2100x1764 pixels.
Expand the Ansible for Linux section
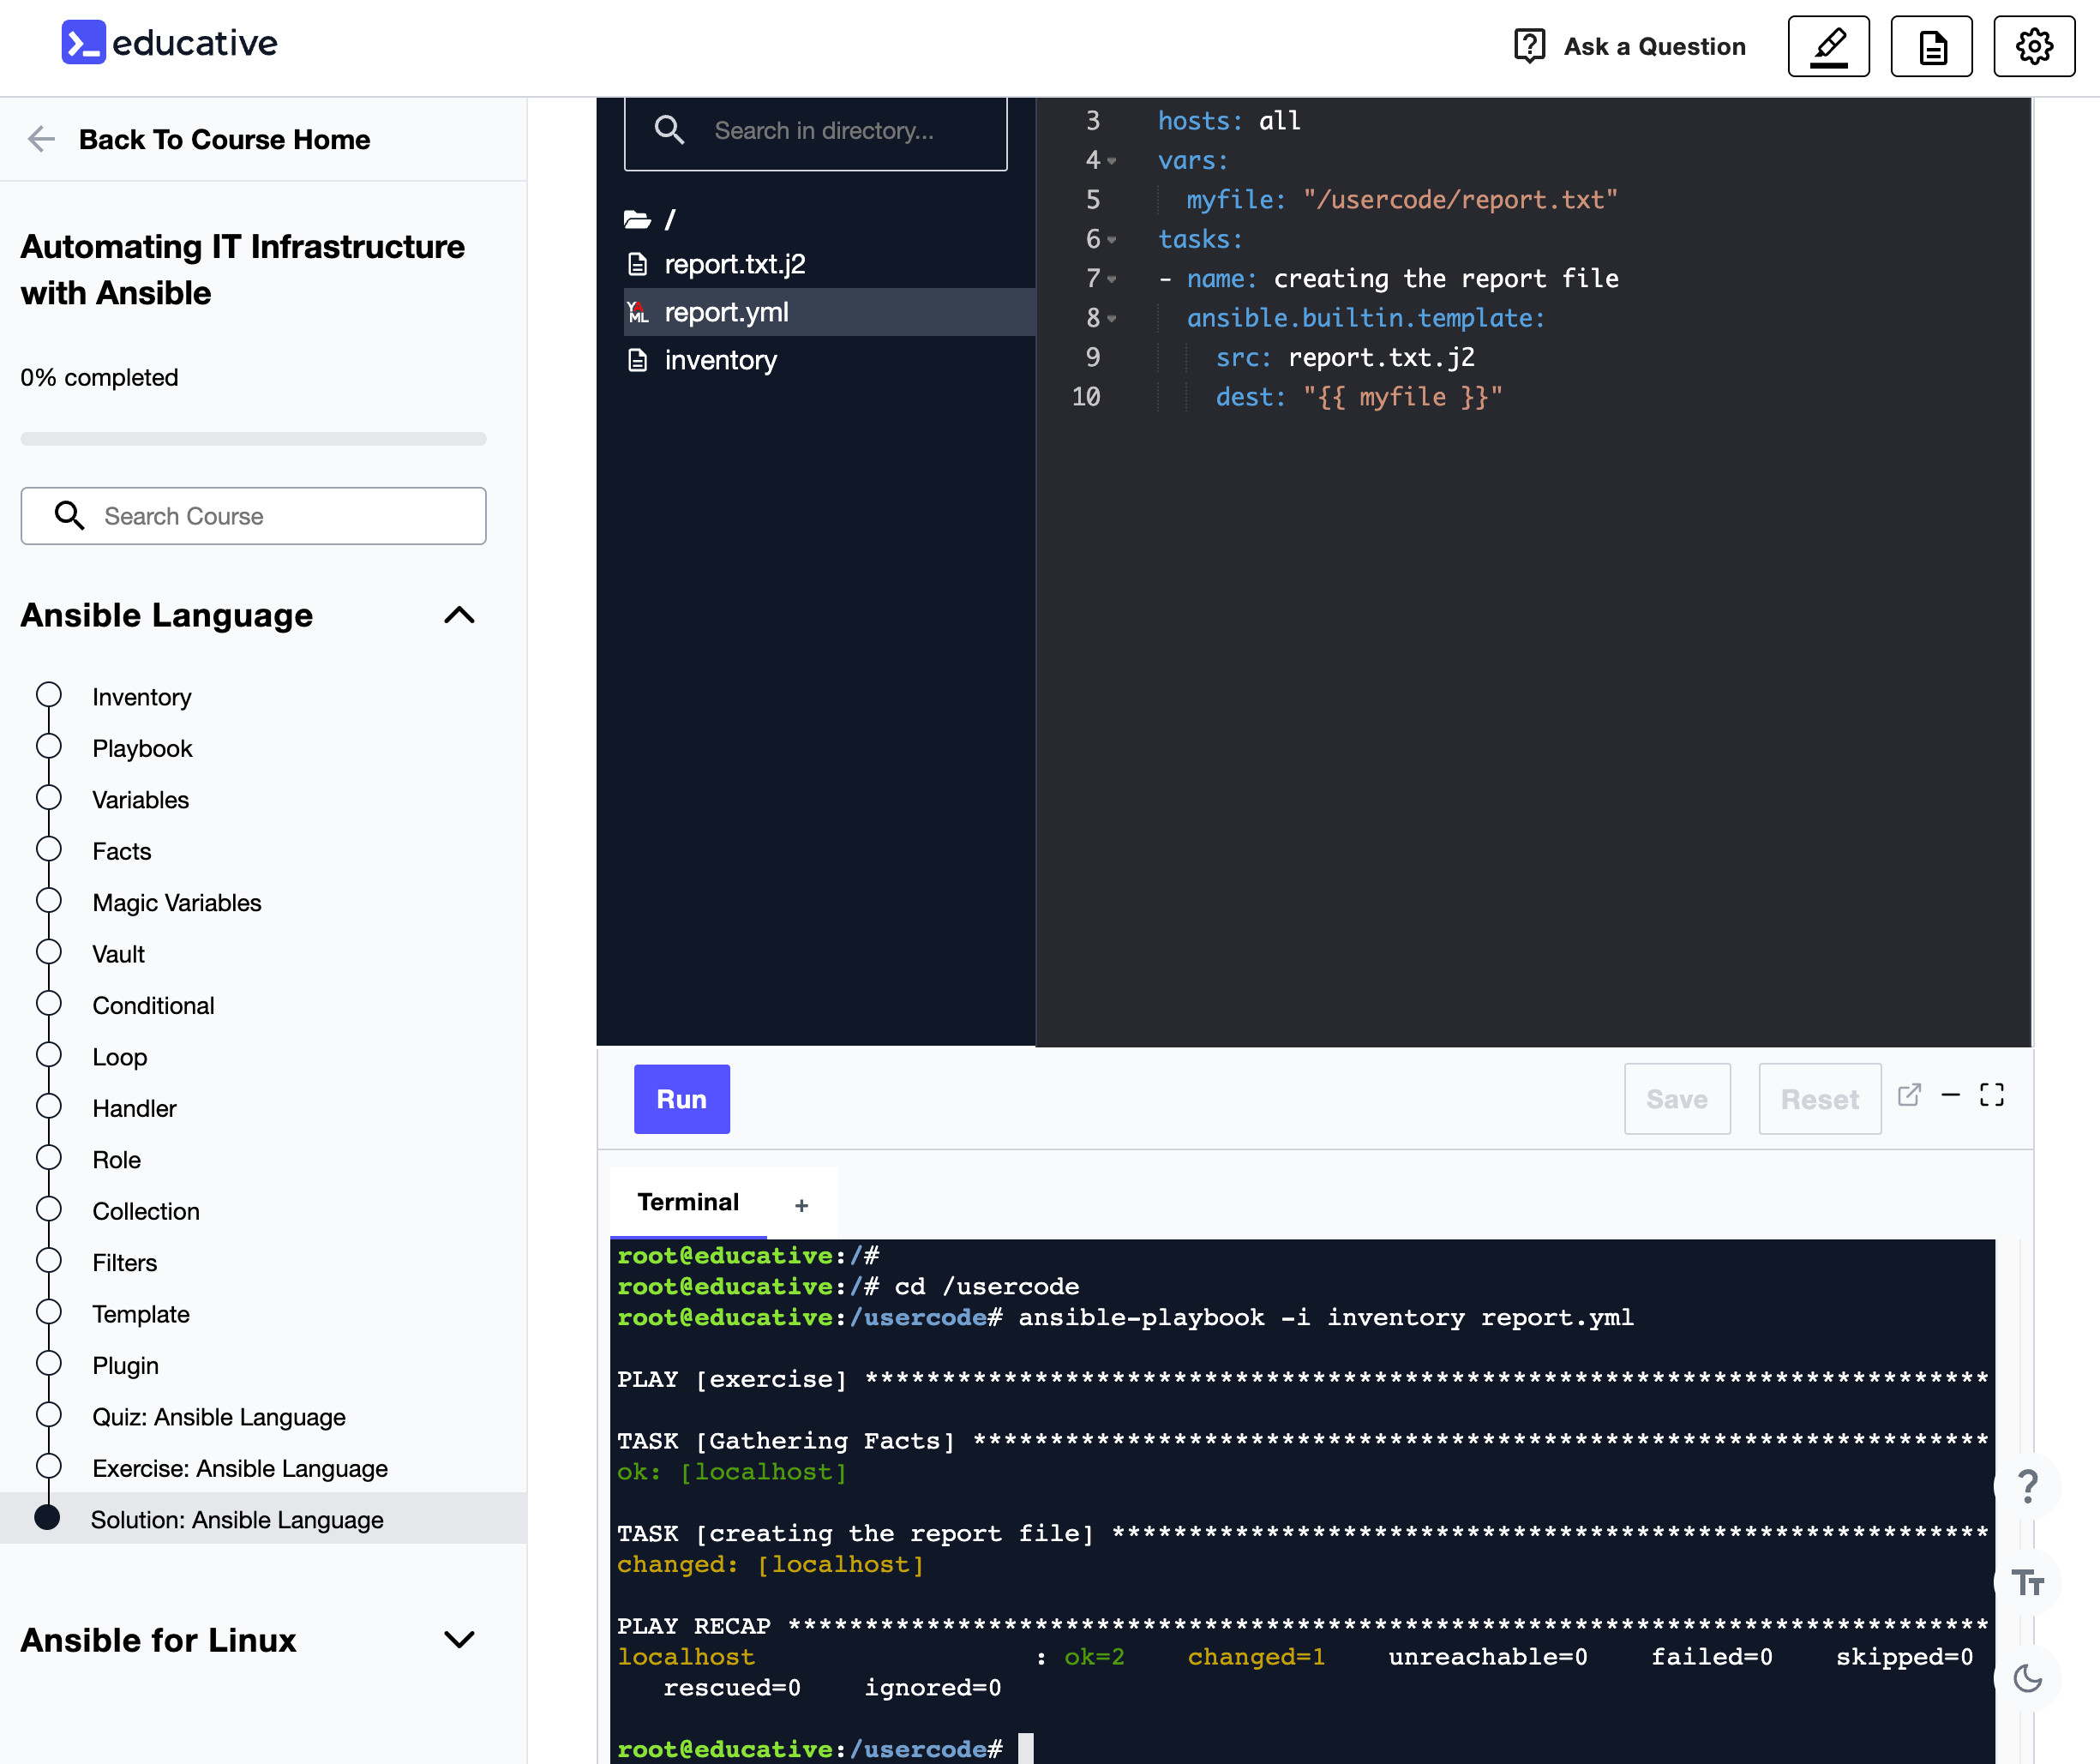(459, 1640)
